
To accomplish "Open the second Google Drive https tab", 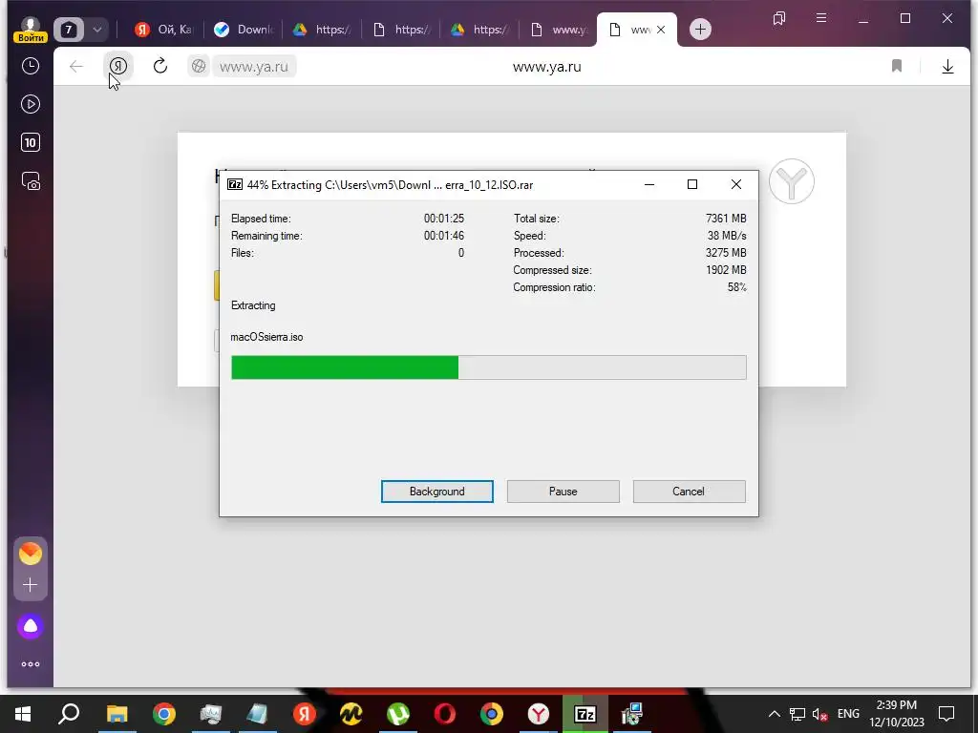I will pos(481,30).
